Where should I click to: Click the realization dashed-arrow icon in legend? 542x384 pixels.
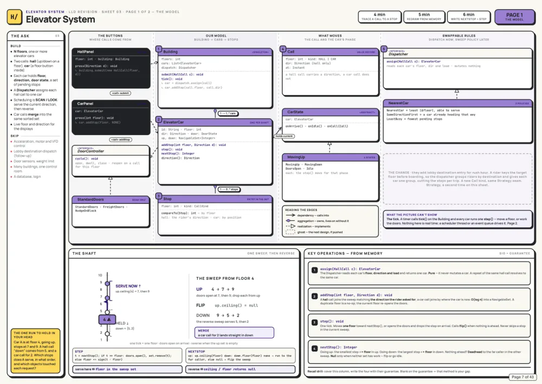[291, 226]
